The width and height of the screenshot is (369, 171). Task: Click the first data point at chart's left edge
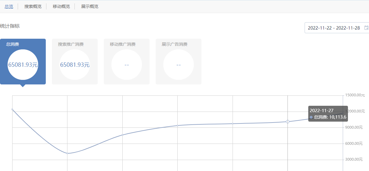(12, 109)
